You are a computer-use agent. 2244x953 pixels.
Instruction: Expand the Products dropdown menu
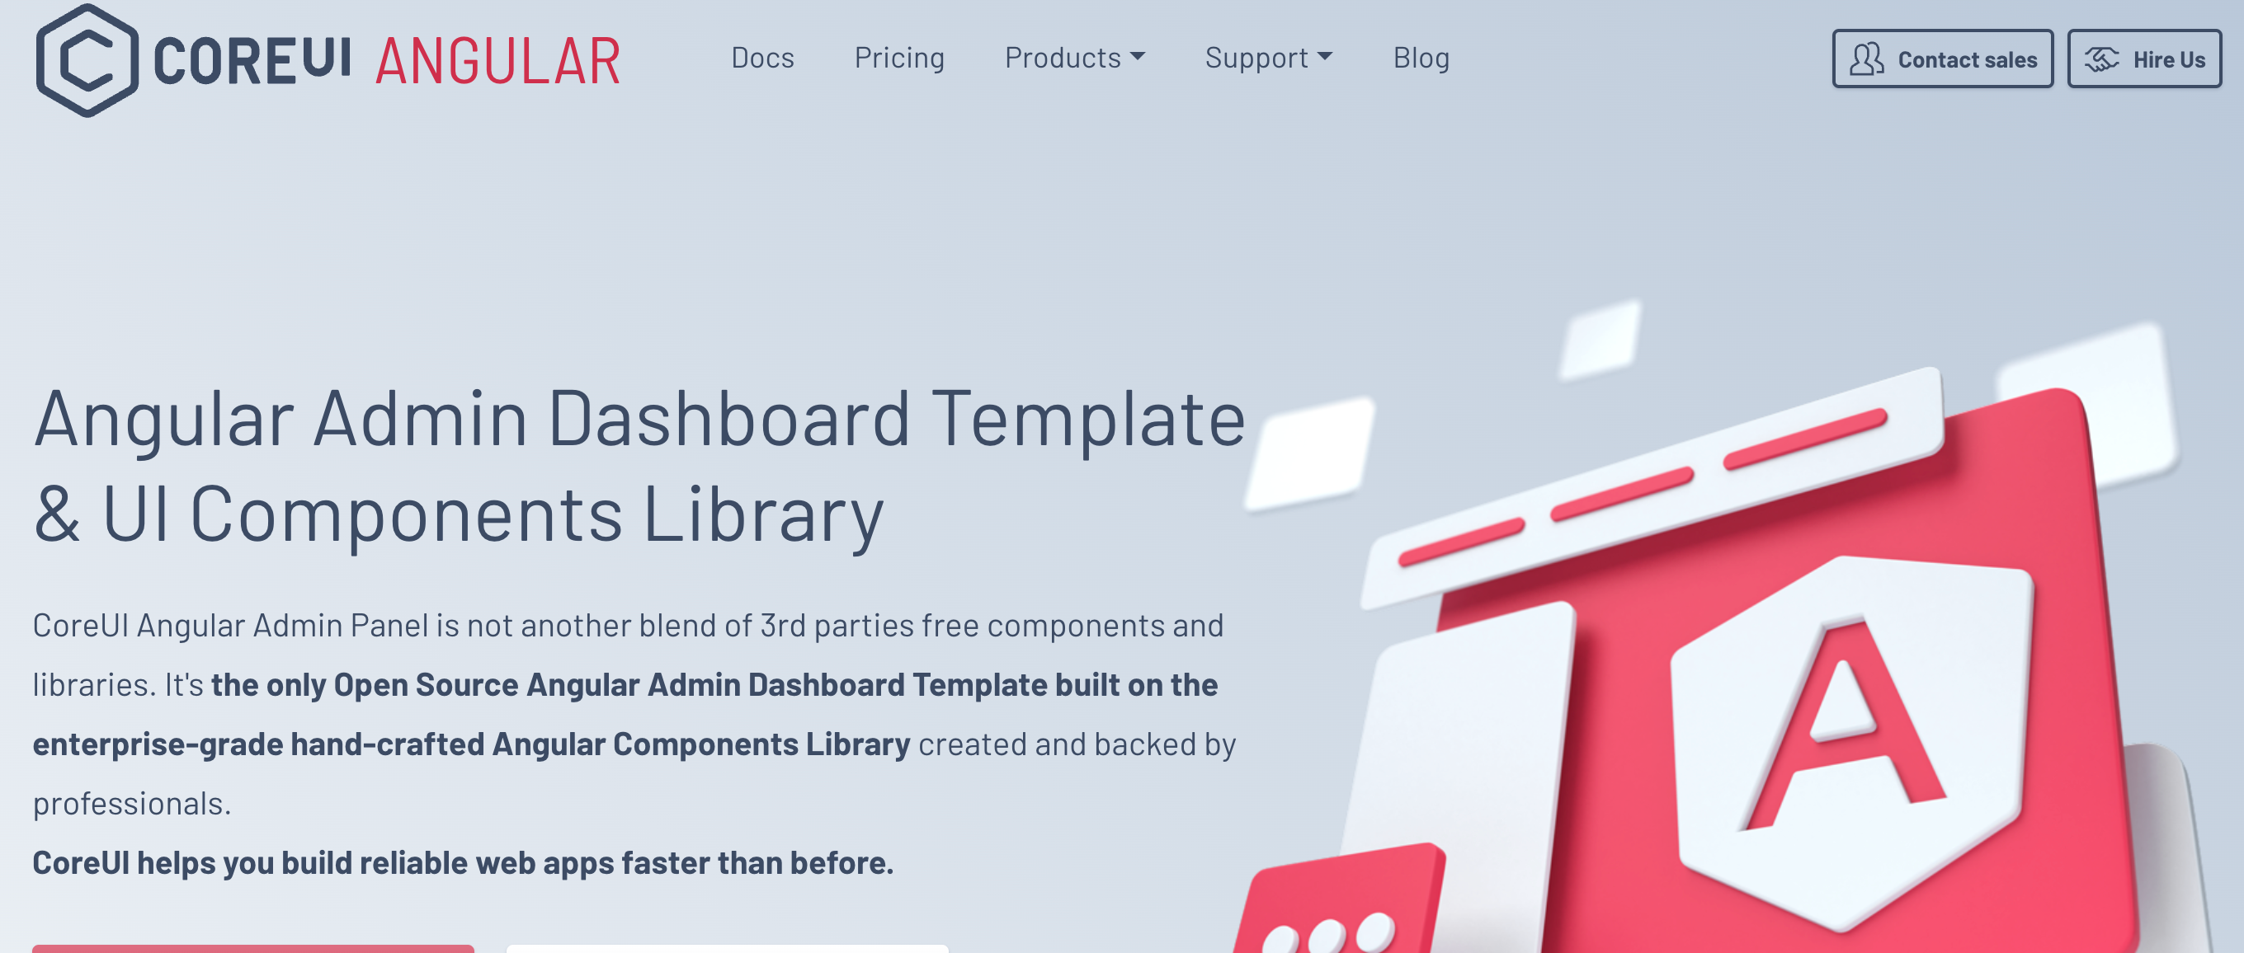[1072, 57]
